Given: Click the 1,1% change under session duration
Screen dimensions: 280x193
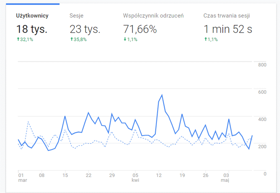Looking at the screenshot, I should click(x=211, y=39).
